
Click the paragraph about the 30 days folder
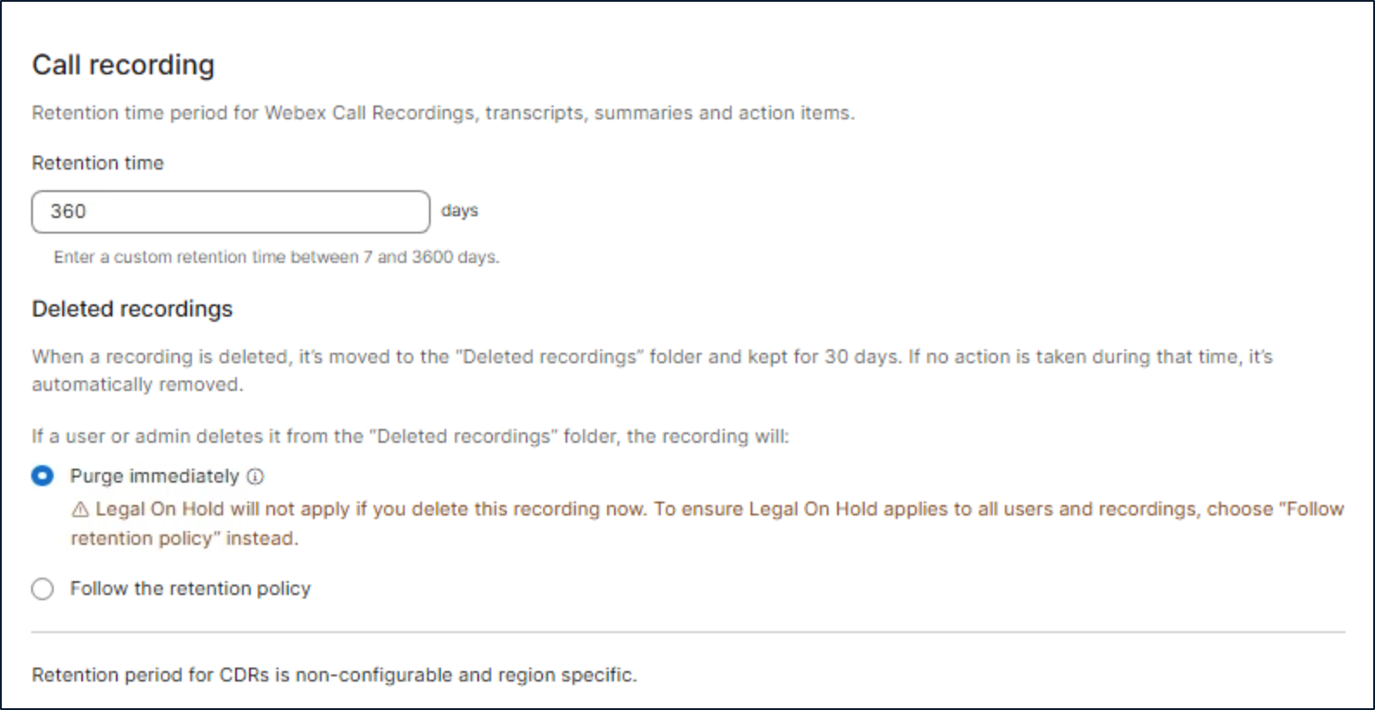click(x=652, y=357)
